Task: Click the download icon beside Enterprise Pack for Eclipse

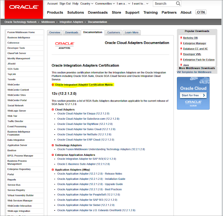Action: 181,59
